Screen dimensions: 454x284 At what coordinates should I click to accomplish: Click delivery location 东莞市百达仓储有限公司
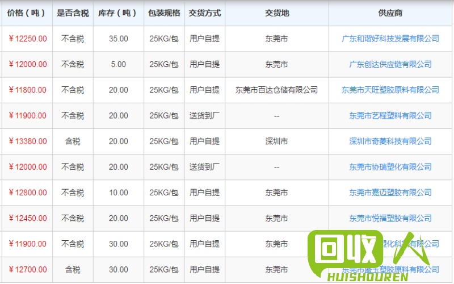tap(276, 90)
